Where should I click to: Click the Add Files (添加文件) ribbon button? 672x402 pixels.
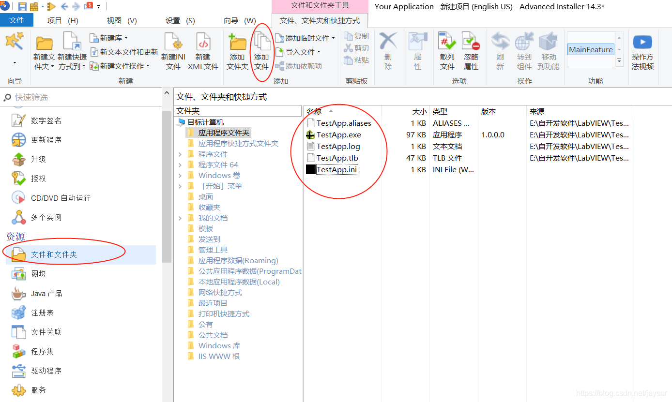(262, 51)
